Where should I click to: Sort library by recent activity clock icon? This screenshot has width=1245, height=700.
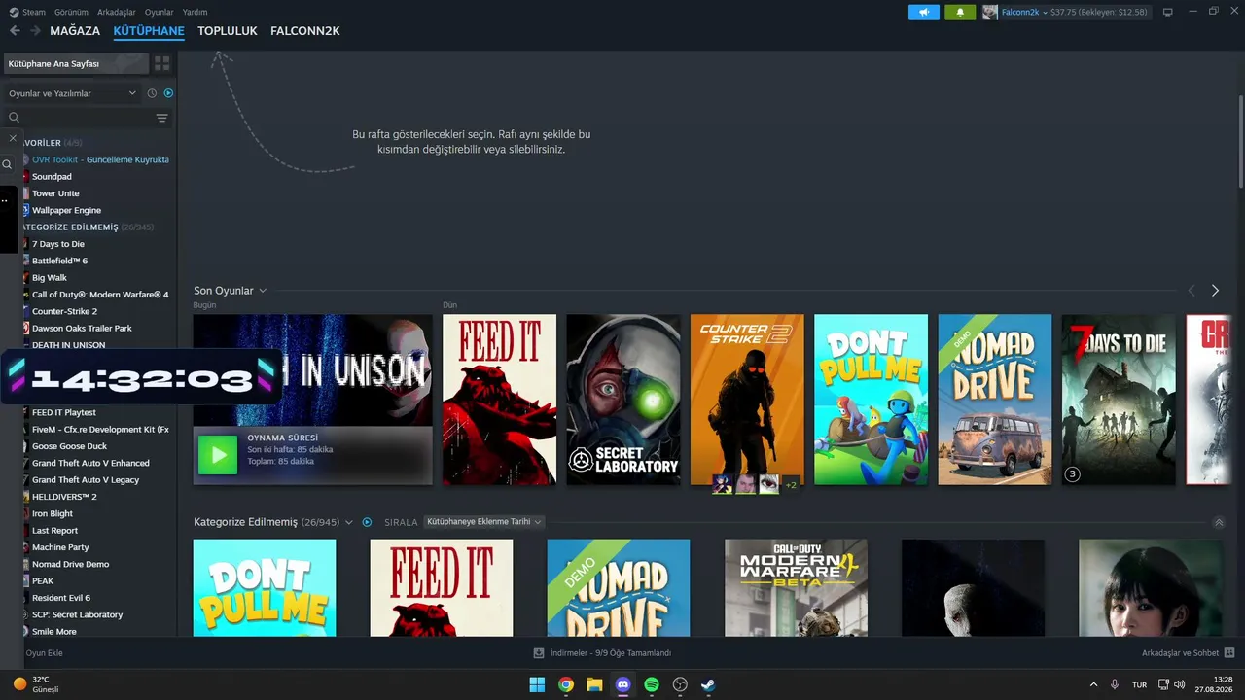[x=152, y=93]
